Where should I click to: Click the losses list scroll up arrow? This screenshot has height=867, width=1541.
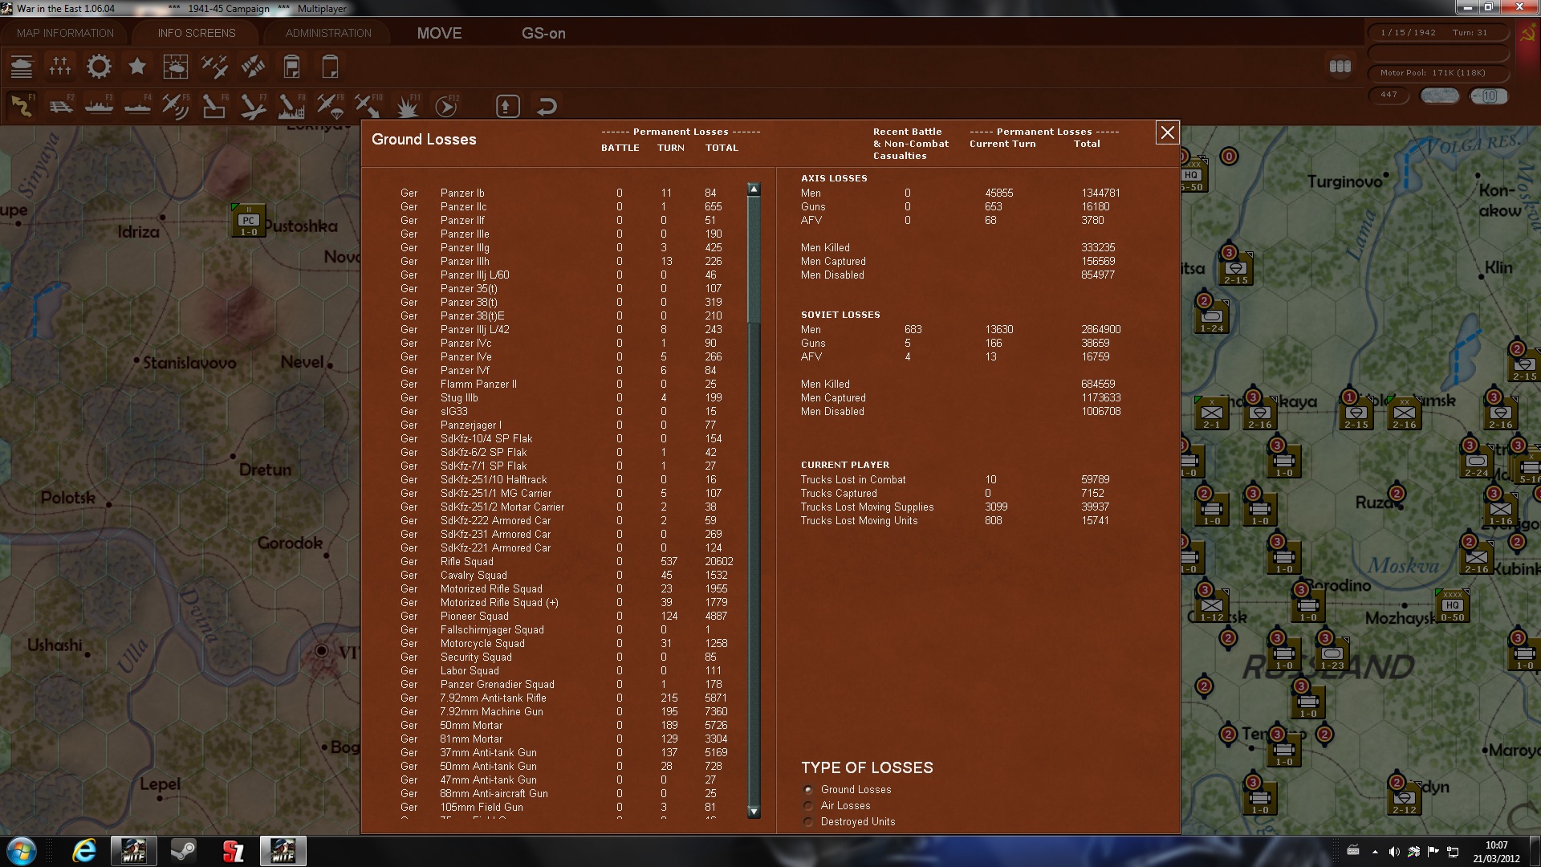(x=753, y=189)
